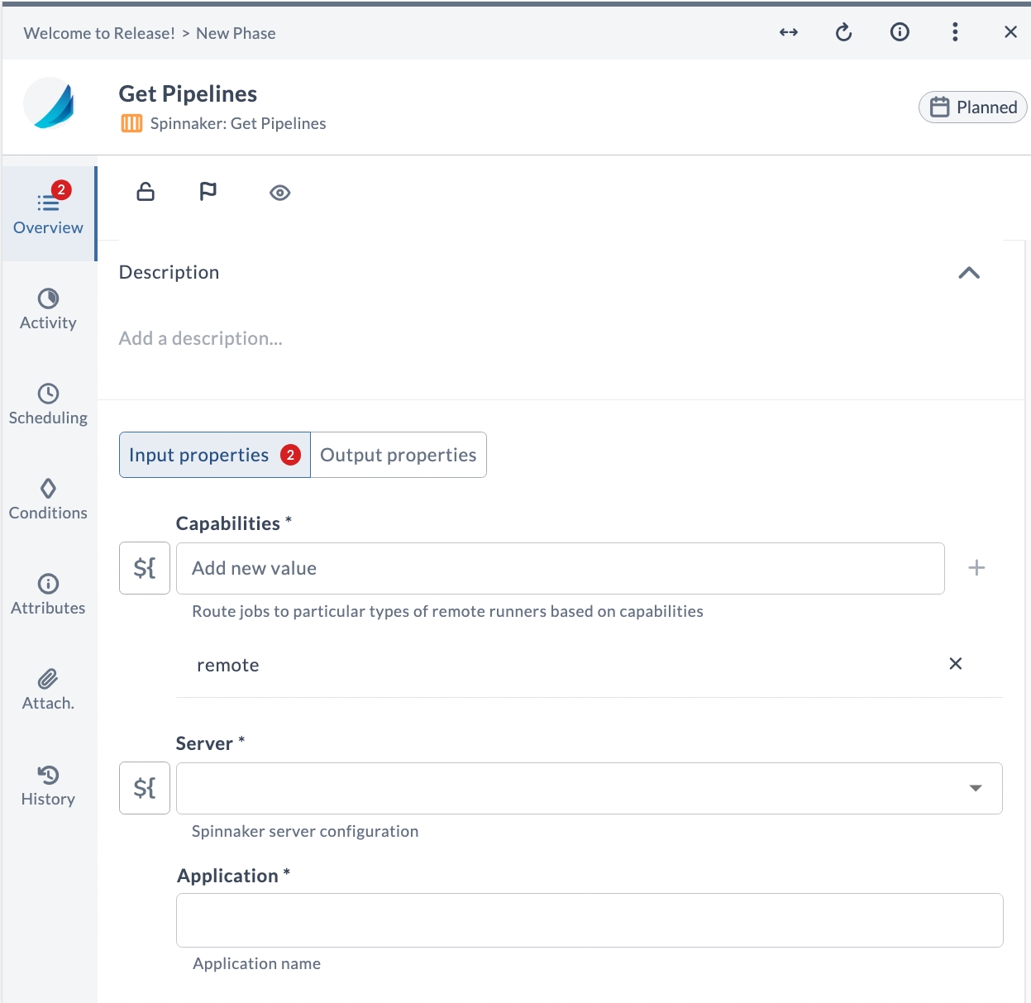Toggle variable mode for Server field
Viewport: 1031px width, 1003px height.
point(144,788)
